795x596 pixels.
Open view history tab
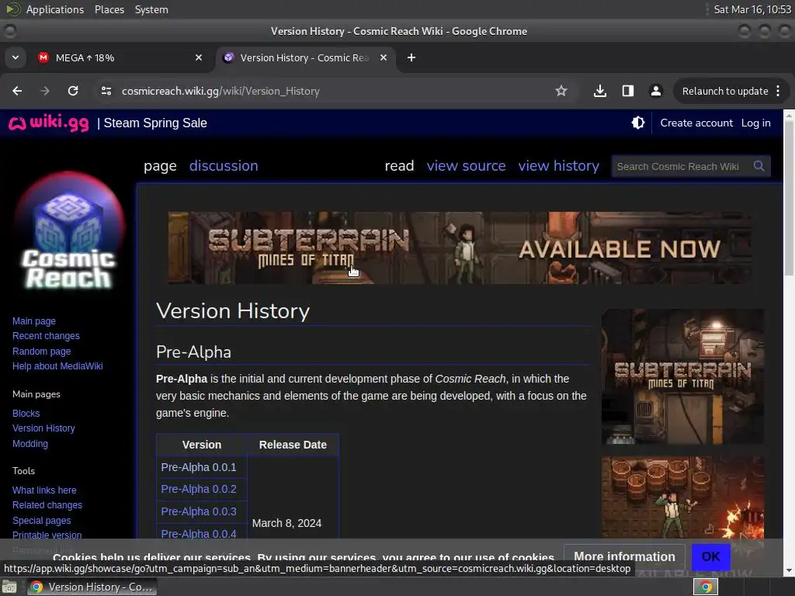coord(558,166)
